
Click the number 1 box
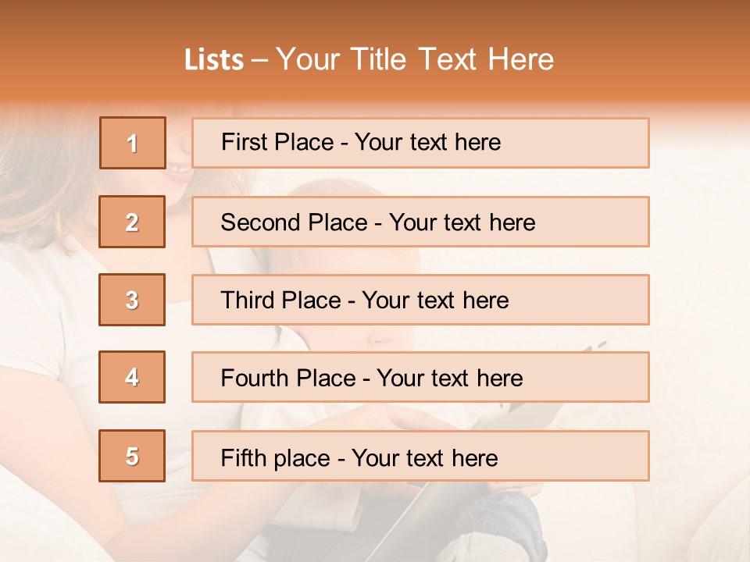point(133,143)
